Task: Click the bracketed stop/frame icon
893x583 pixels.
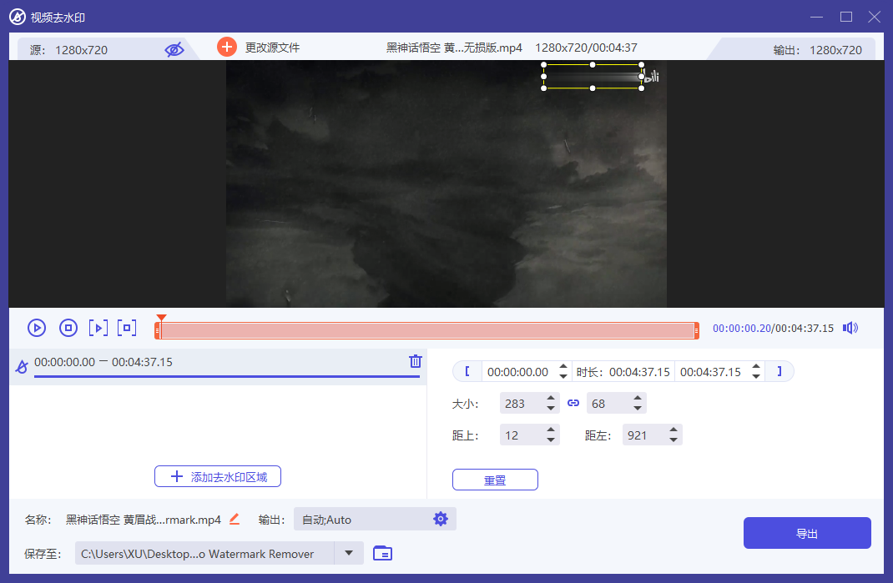Action: (127, 328)
